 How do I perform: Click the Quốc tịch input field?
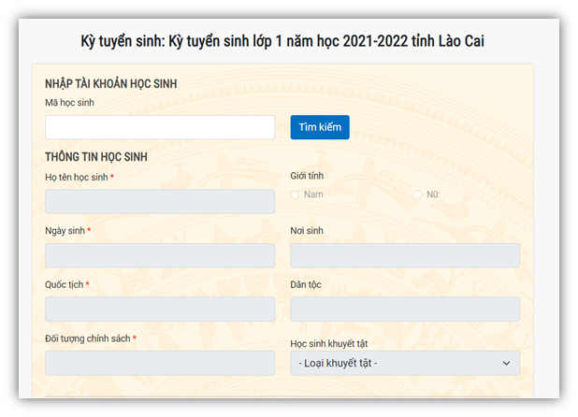click(x=159, y=309)
